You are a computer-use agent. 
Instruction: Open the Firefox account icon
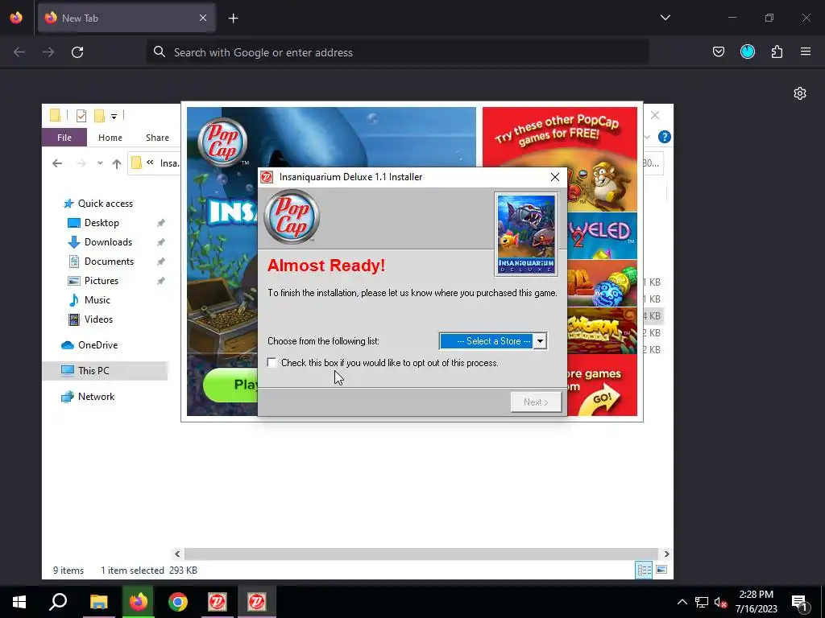(747, 51)
